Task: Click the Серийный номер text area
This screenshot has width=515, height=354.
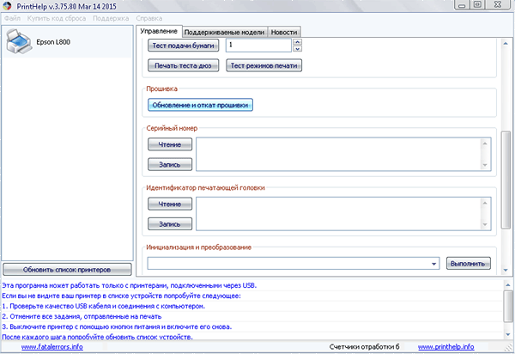Action: [343, 154]
